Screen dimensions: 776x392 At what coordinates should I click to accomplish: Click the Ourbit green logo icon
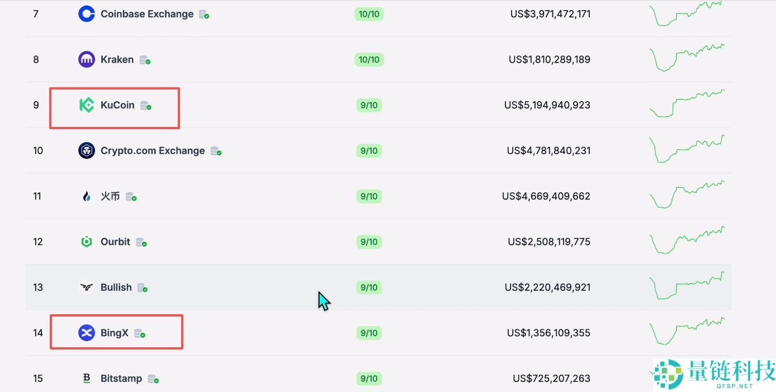point(87,242)
